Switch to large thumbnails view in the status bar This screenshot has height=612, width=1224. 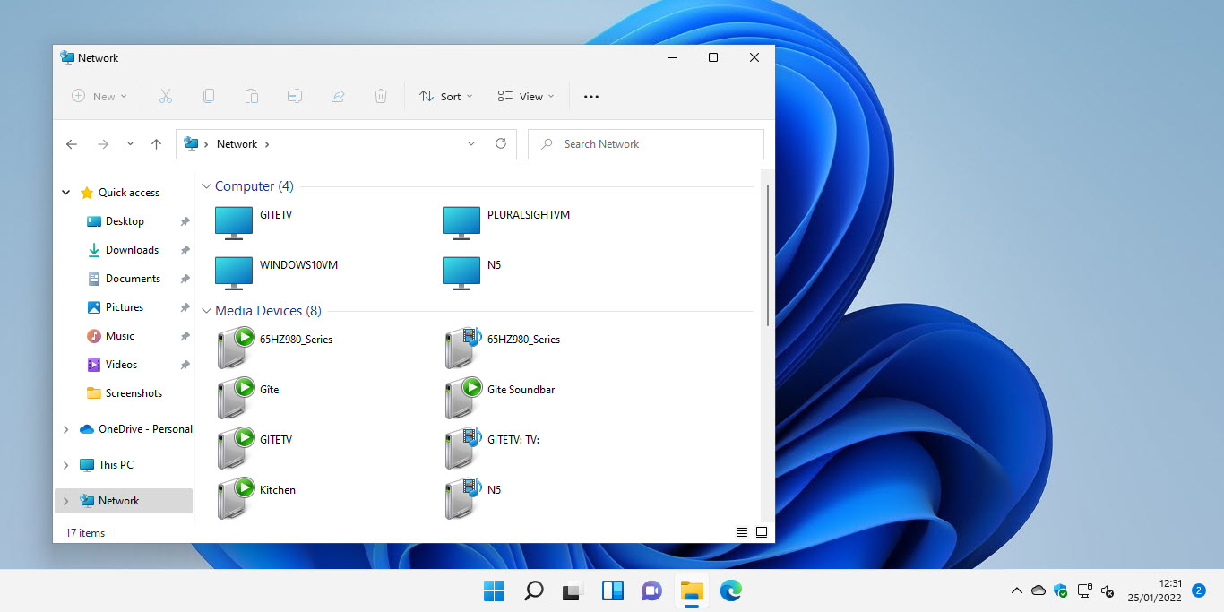click(x=762, y=531)
